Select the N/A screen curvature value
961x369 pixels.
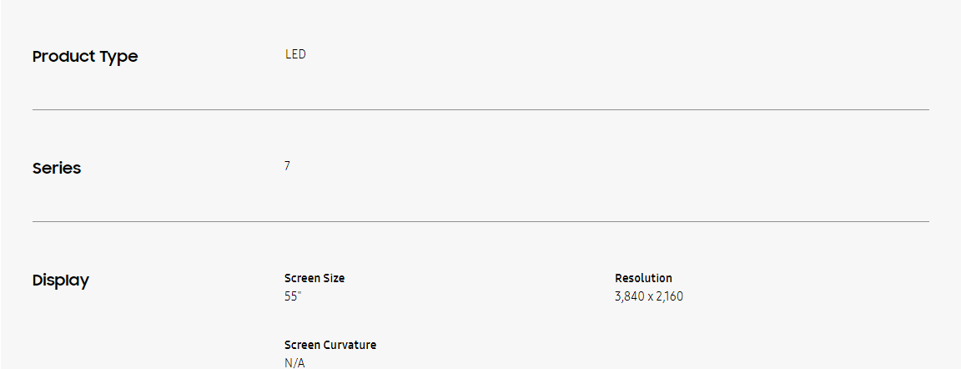[294, 362]
